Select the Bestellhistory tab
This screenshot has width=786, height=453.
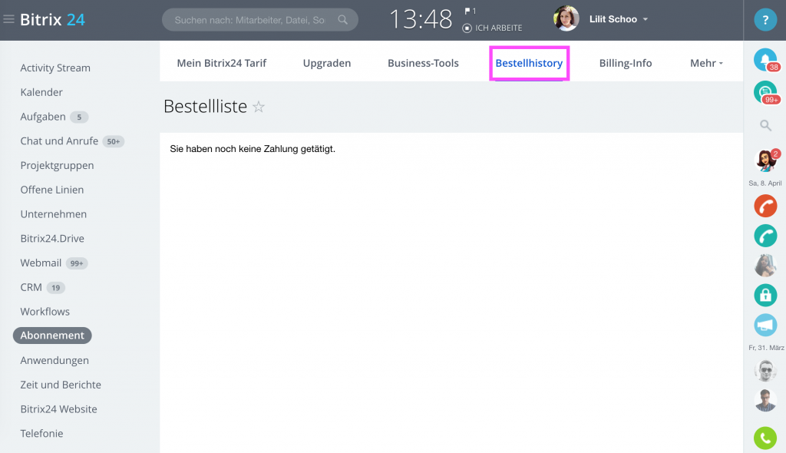pos(529,63)
